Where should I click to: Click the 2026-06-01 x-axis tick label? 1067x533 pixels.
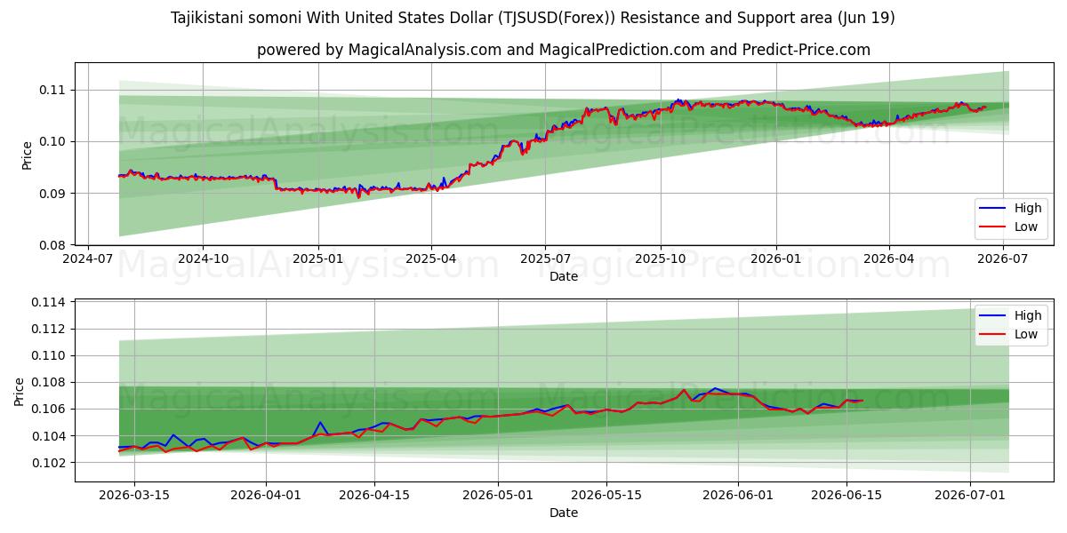[x=738, y=496]
